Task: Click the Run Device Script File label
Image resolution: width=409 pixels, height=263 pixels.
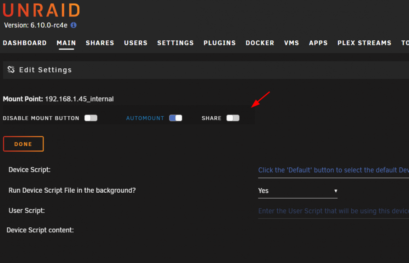Action: [x=72, y=191]
